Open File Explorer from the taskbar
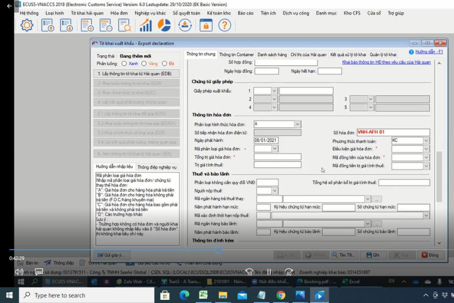Viewport: 454px width, 303px height. (x=222, y=295)
